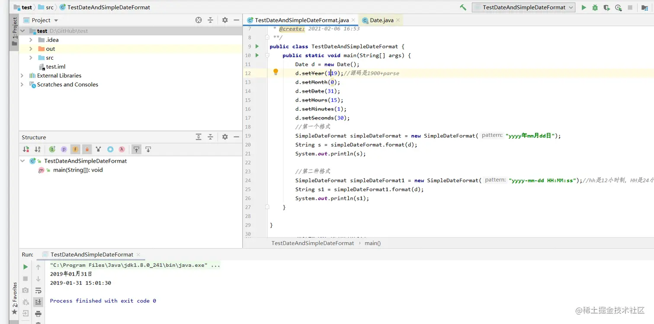
Task: Toggle Scroll to End in Run console
Action: (x=38, y=302)
